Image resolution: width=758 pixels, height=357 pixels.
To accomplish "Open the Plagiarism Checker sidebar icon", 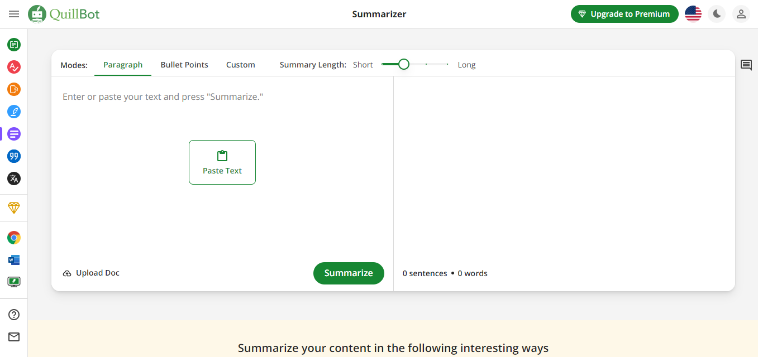I will click(14, 89).
